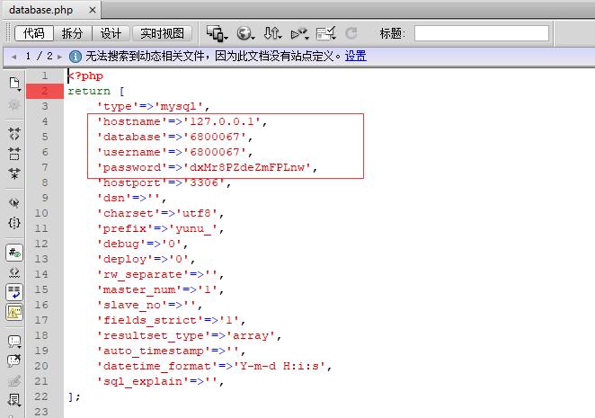Collapse full tag icon in left toolbar

pyautogui.click(x=14, y=134)
